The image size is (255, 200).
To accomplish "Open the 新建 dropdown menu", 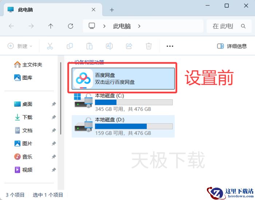I will tap(20, 46).
